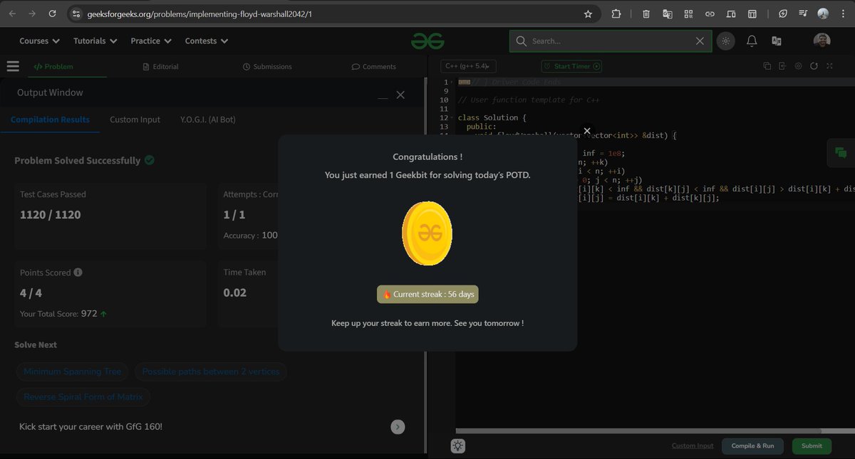The image size is (855, 459).
Task: Click the Test Cases Passed 1120 / 1120 value
Action: [x=51, y=215]
